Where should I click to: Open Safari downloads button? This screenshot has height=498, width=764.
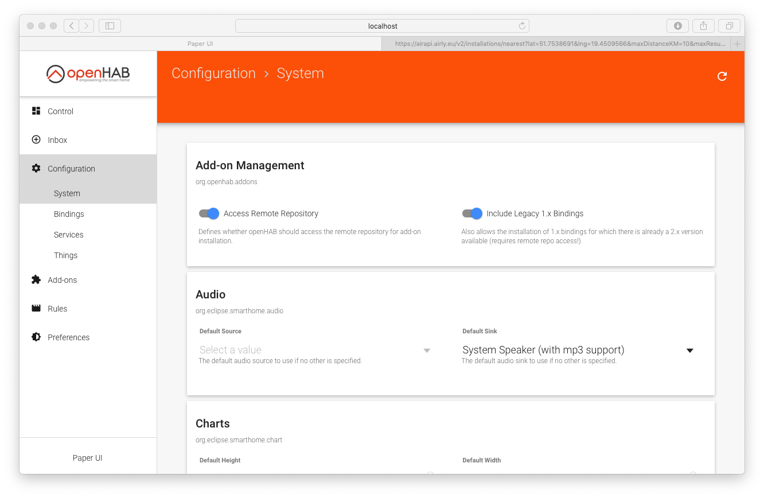coord(677,26)
